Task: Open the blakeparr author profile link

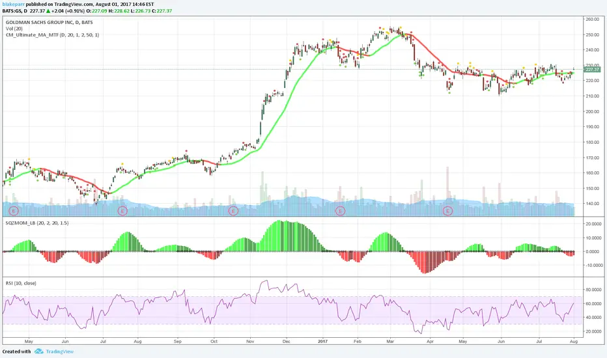Action: point(14,5)
